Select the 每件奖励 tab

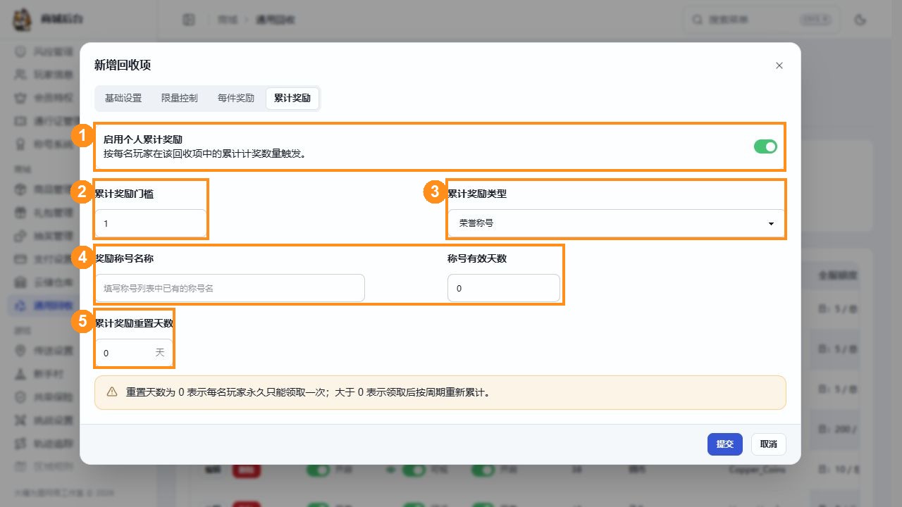click(x=236, y=99)
